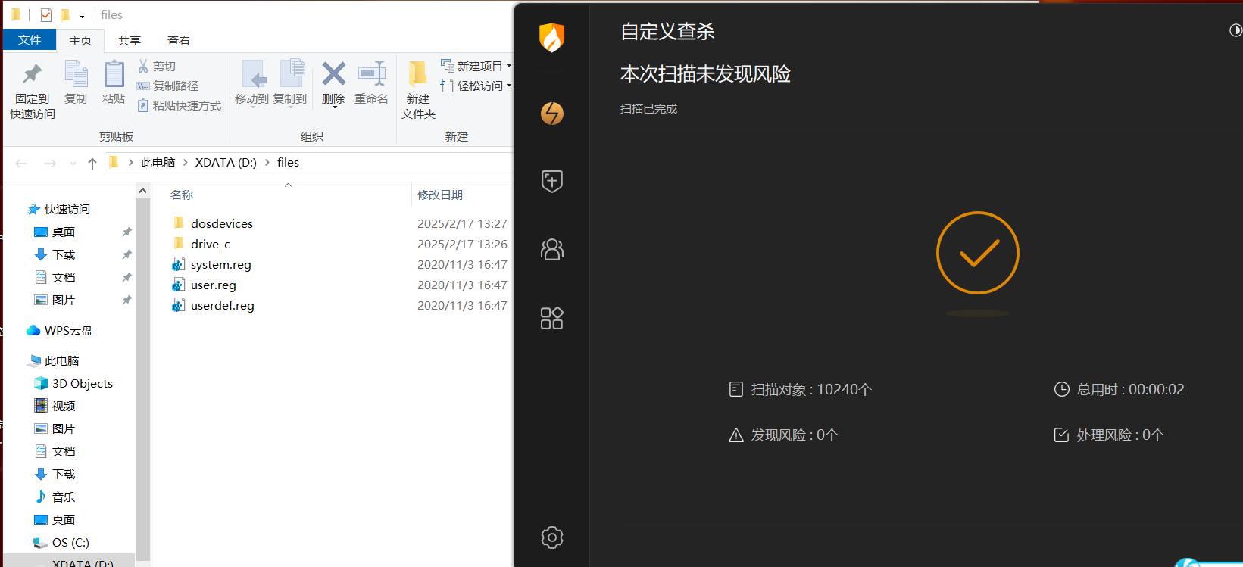Image resolution: width=1243 pixels, height=567 pixels.
Task: Click Copy path in clipboard group
Action: coord(168,86)
